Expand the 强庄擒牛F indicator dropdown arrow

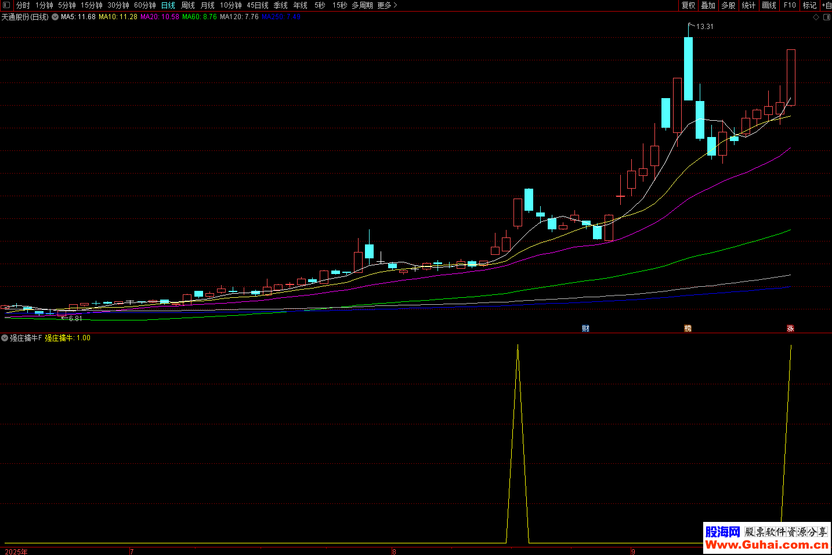pos(5,338)
